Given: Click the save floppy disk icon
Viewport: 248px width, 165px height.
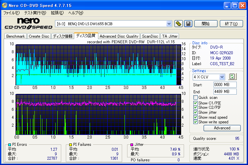Looking at the screenshot, I should [188, 23].
